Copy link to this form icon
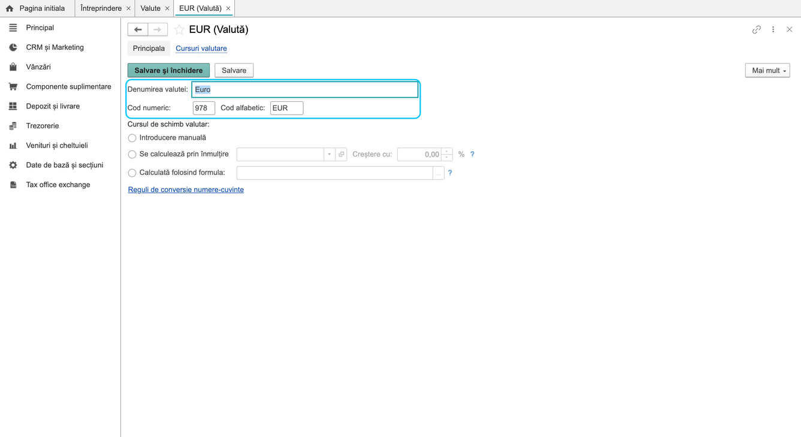801x437 pixels. pos(757,29)
